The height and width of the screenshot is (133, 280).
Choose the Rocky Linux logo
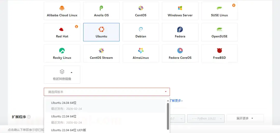click(62, 51)
